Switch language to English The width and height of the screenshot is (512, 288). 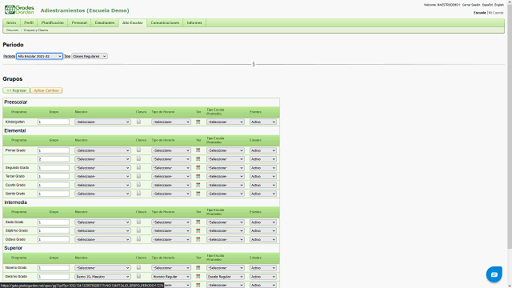pos(499,5)
